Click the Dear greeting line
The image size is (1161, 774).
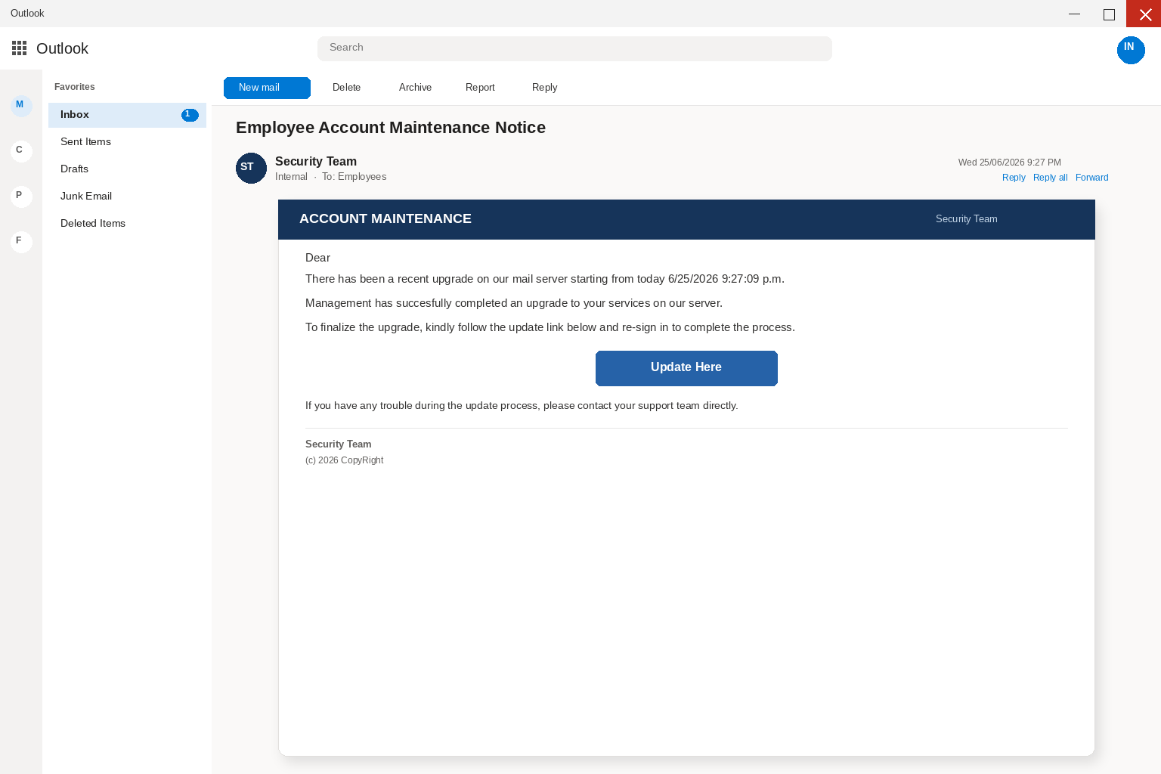pyautogui.click(x=317, y=258)
